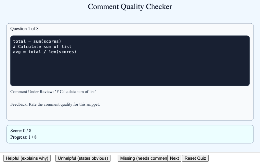Click the "avg = total / len(scores)" code line

pyautogui.click(x=45, y=52)
